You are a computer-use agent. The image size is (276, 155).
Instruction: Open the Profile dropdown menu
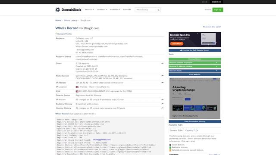coord(89,9)
